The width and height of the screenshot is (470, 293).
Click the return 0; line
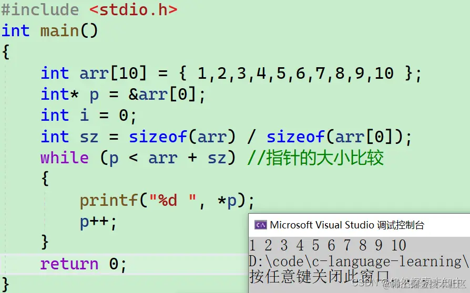(x=84, y=264)
